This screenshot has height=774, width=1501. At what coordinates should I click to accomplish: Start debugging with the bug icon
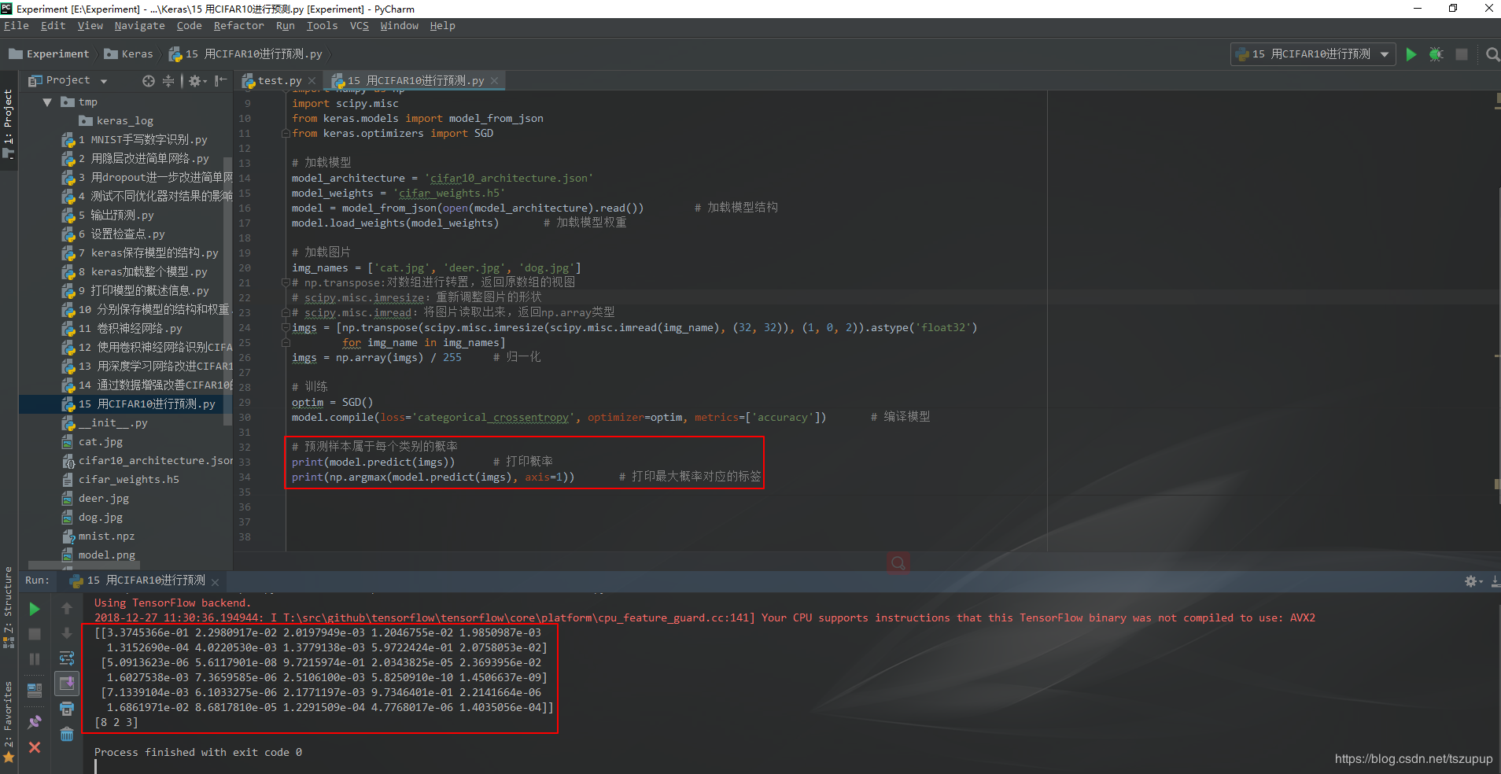(1436, 54)
